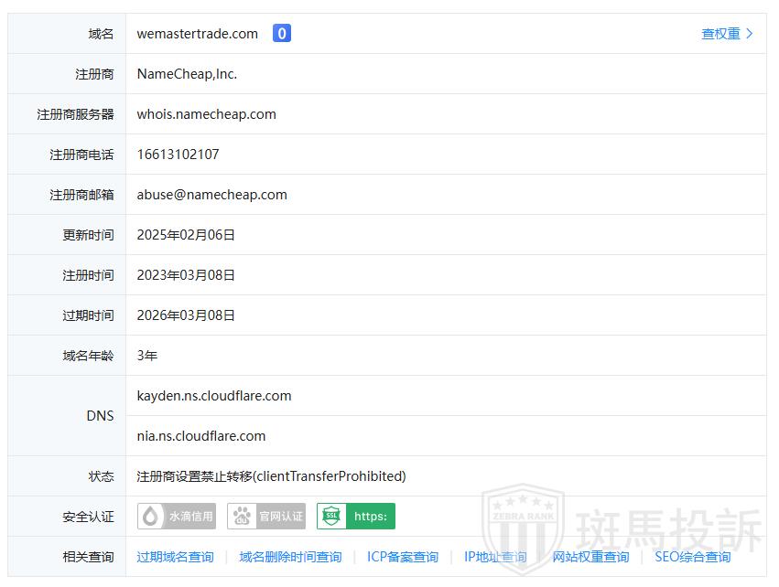
Task: Select the SEO综合查询 link
Action: [692, 557]
